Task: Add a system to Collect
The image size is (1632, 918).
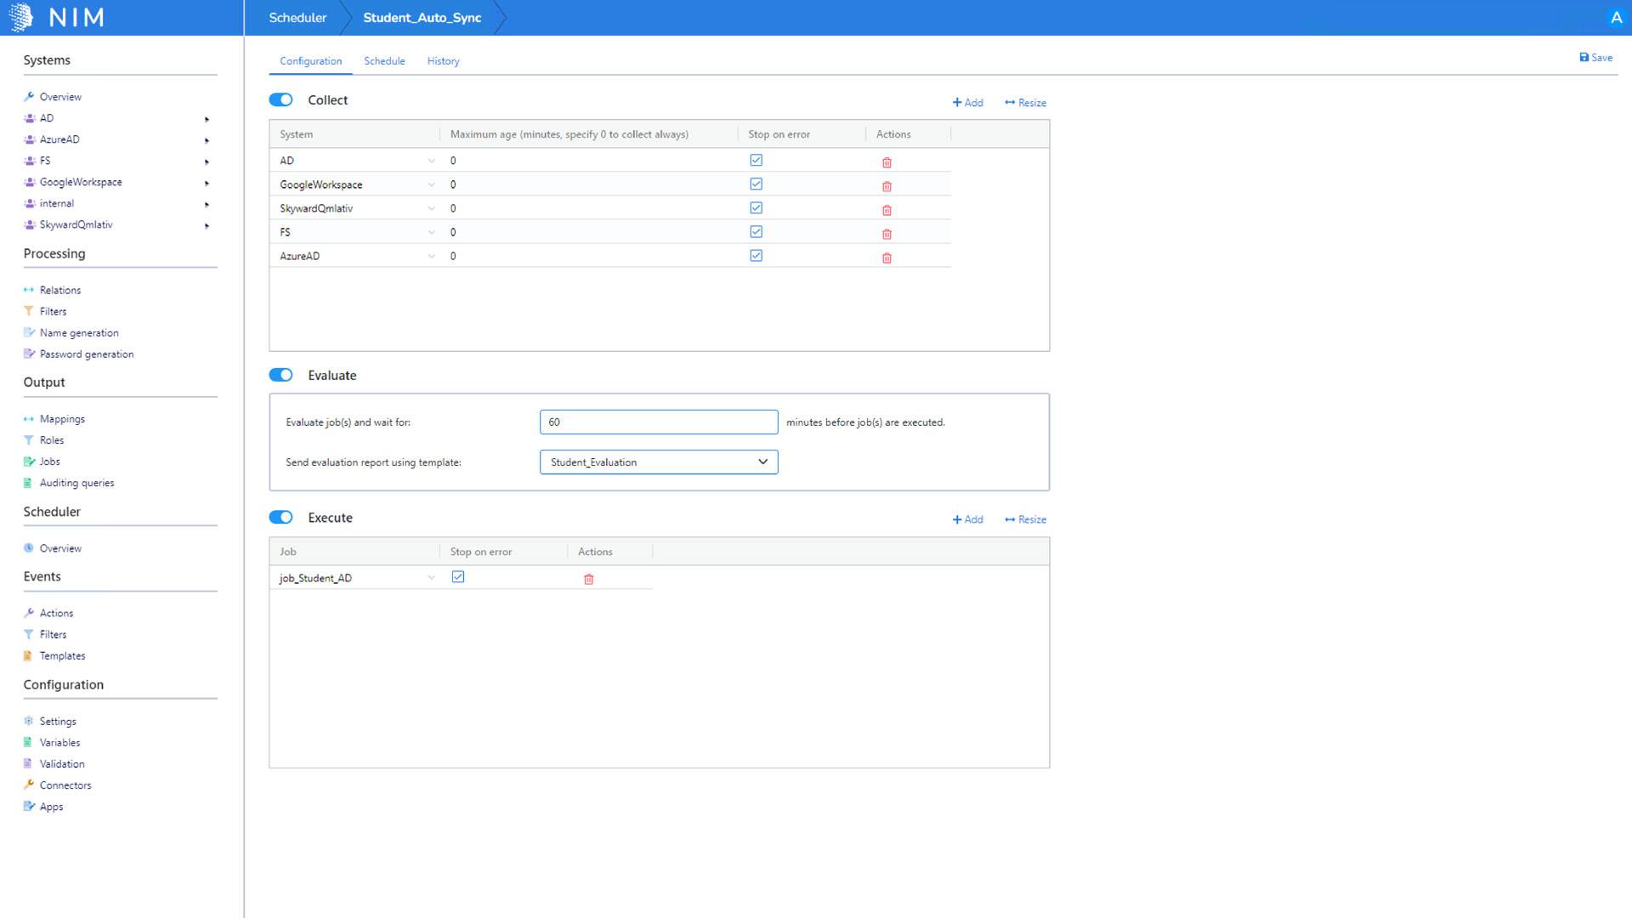Action: pyautogui.click(x=967, y=103)
